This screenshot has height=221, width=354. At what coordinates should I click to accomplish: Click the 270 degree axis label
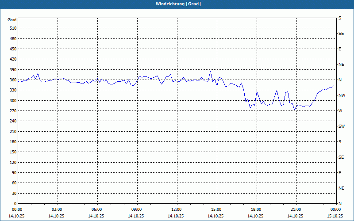tap(13, 111)
